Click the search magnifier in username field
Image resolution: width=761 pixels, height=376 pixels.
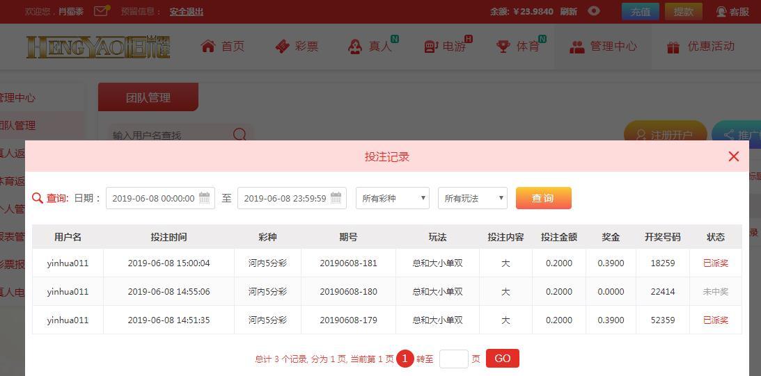point(240,135)
